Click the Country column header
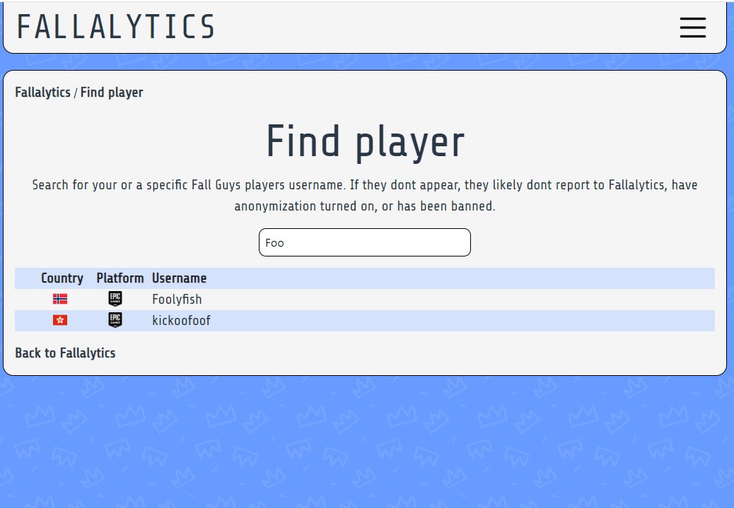The width and height of the screenshot is (734, 508). point(62,278)
